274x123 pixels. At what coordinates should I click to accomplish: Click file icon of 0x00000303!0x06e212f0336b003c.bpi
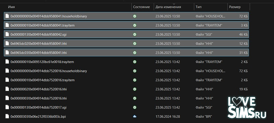pos(7,116)
